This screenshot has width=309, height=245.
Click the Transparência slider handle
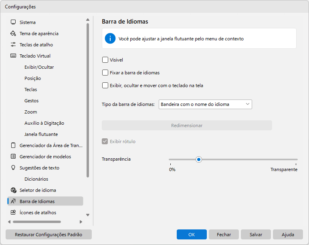(x=199, y=159)
